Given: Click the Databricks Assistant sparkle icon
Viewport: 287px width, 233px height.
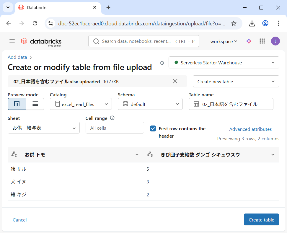Looking at the screenshot, I should tap(249, 41).
